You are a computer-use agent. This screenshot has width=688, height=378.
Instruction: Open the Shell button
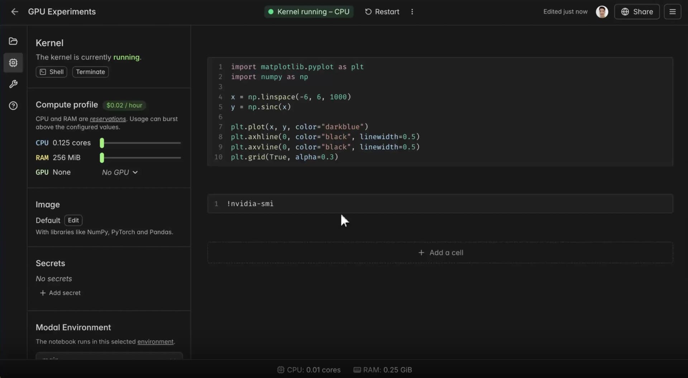pyautogui.click(x=52, y=72)
